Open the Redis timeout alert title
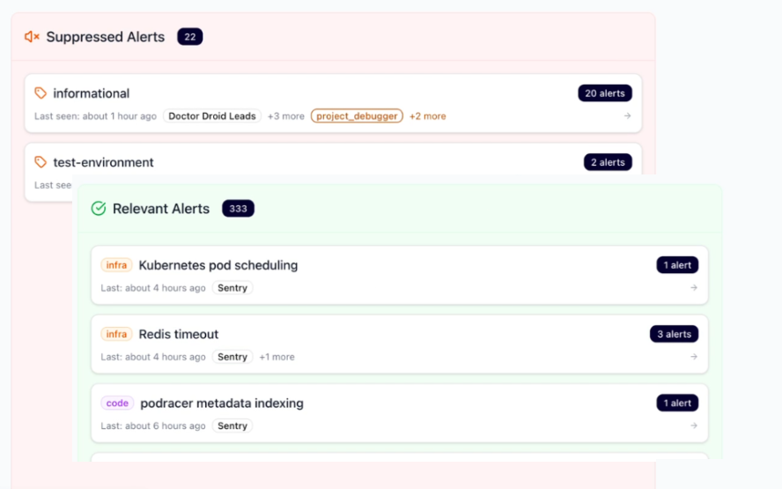 click(x=179, y=334)
